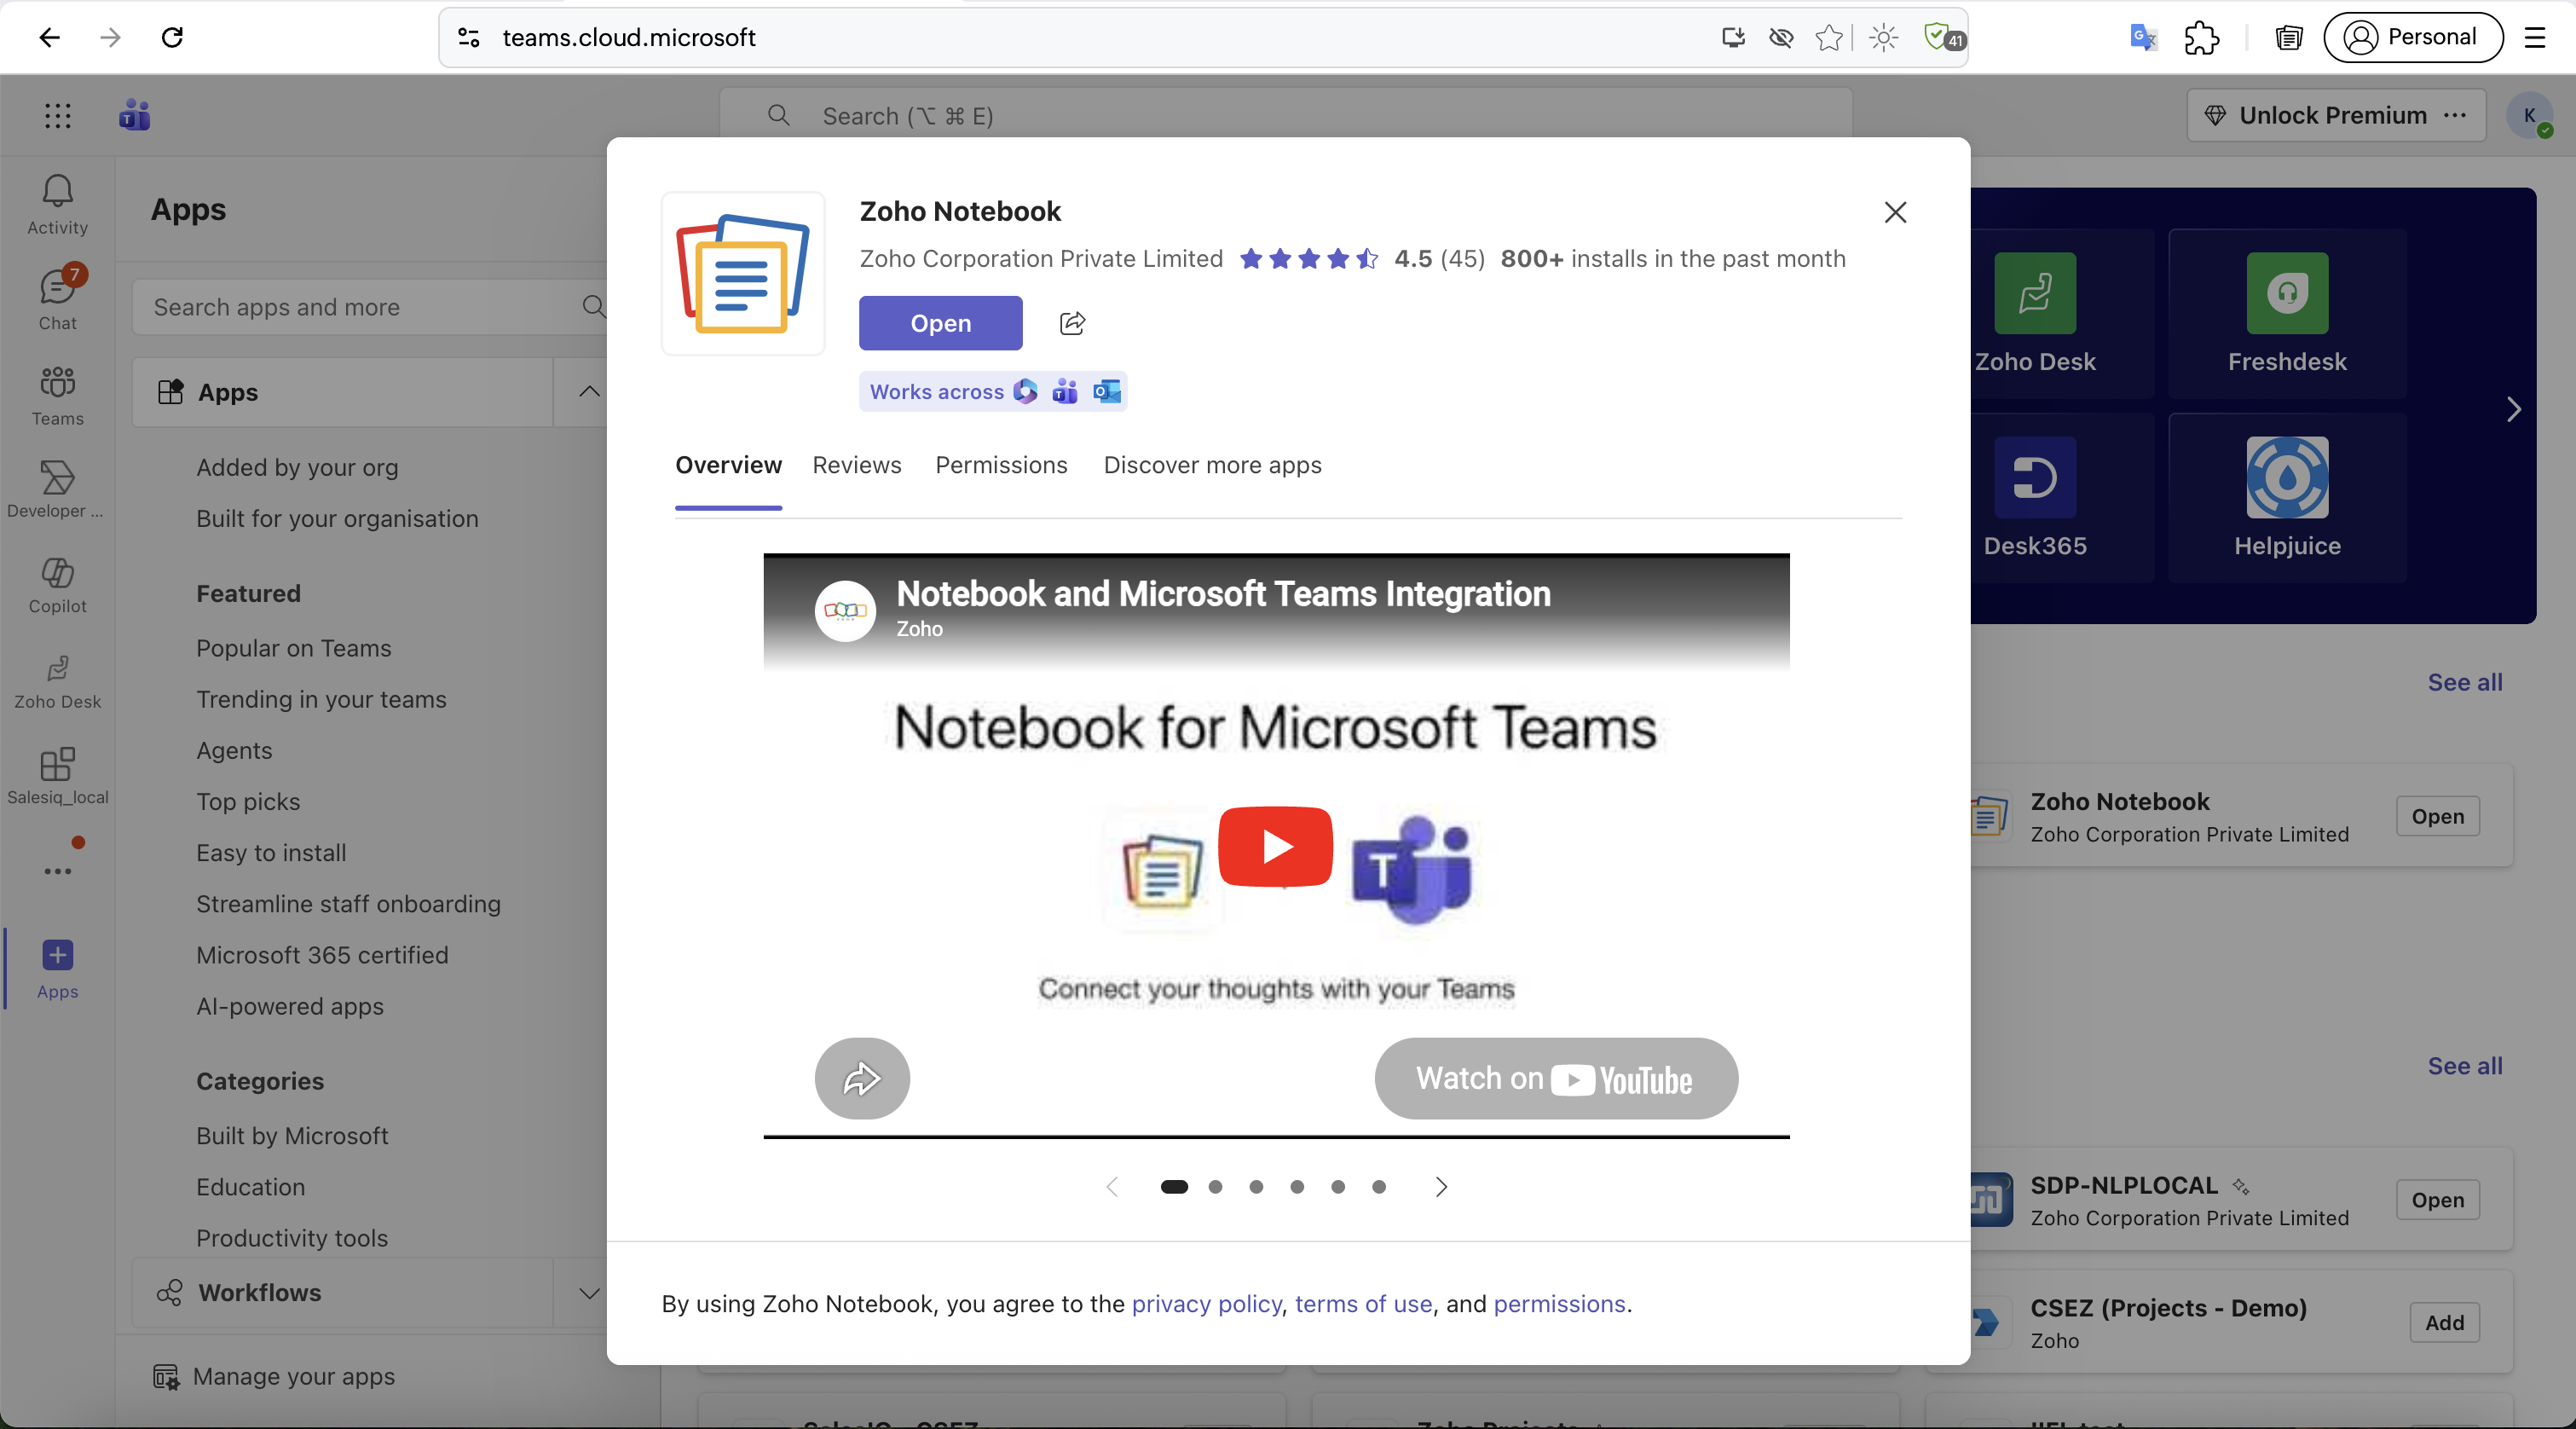Click the purple Open button
The image size is (2576, 1429).
click(x=940, y=323)
